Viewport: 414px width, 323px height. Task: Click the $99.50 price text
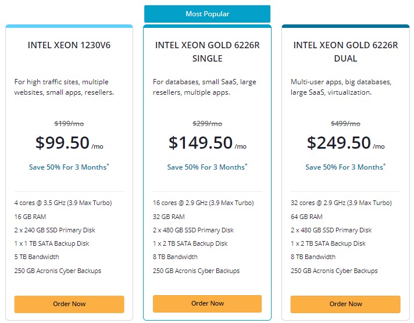pyautogui.click(x=61, y=143)
